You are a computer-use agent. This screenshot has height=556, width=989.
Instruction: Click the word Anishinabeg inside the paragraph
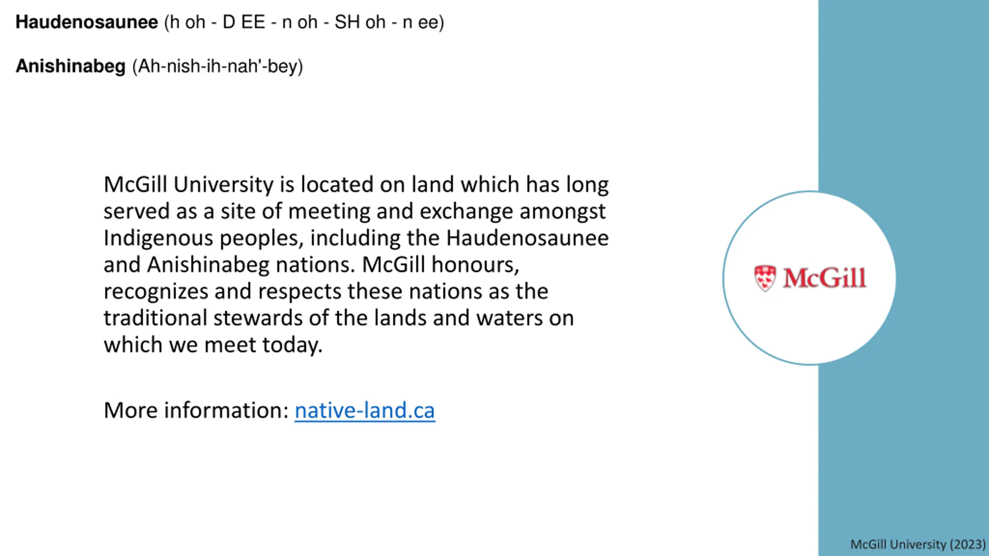pos(208,265)
